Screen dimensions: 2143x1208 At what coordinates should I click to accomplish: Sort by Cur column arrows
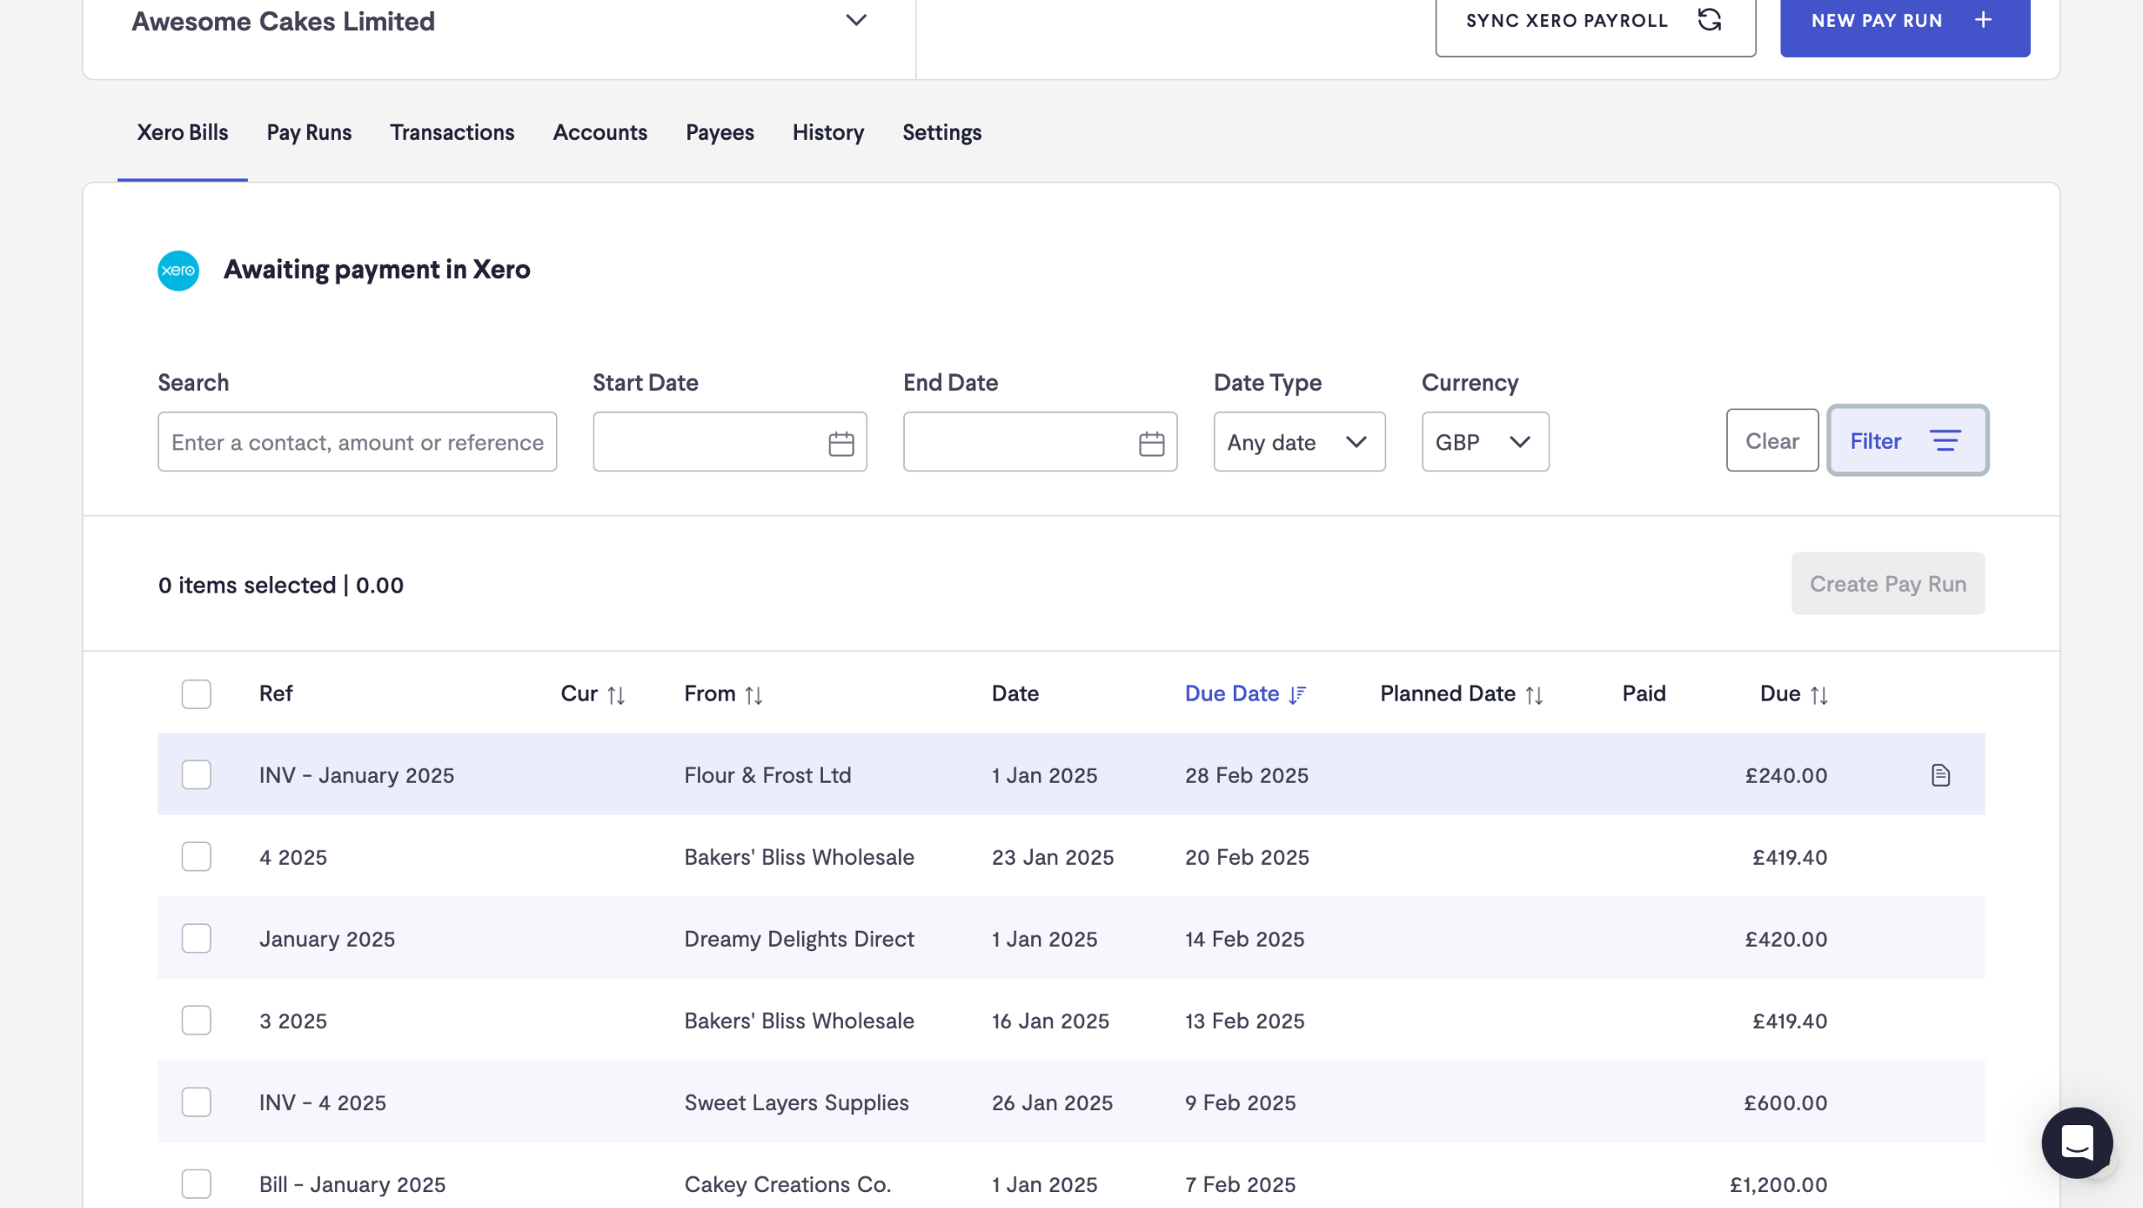[x=616, y=695]
